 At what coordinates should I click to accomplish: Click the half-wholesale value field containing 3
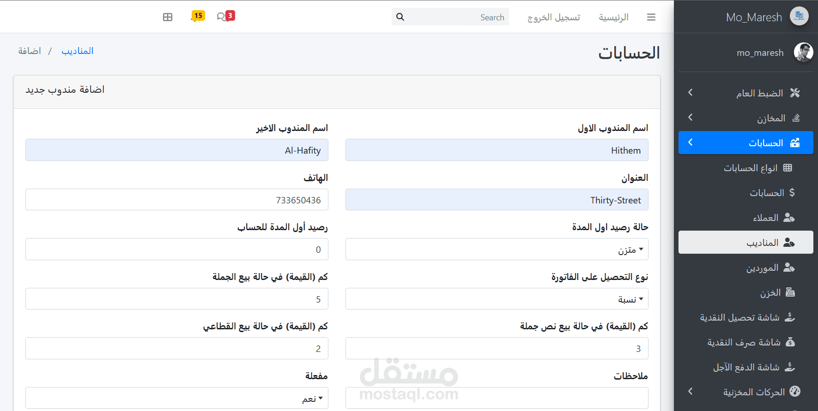click(497, 348)
